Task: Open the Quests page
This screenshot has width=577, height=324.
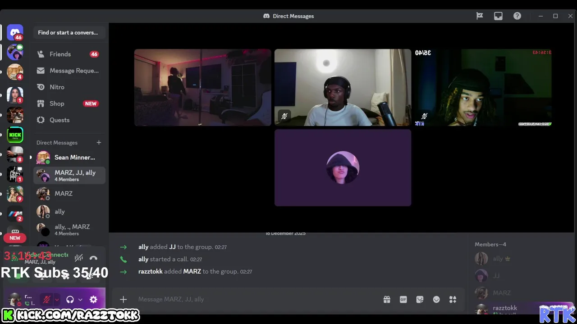Action: [x=69, y=120]
